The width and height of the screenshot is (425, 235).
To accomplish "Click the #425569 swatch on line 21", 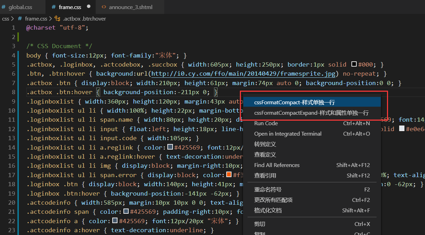I will pos(126,211).
